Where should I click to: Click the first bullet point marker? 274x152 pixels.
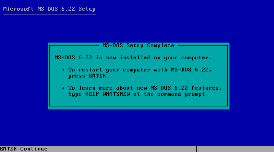63,70
